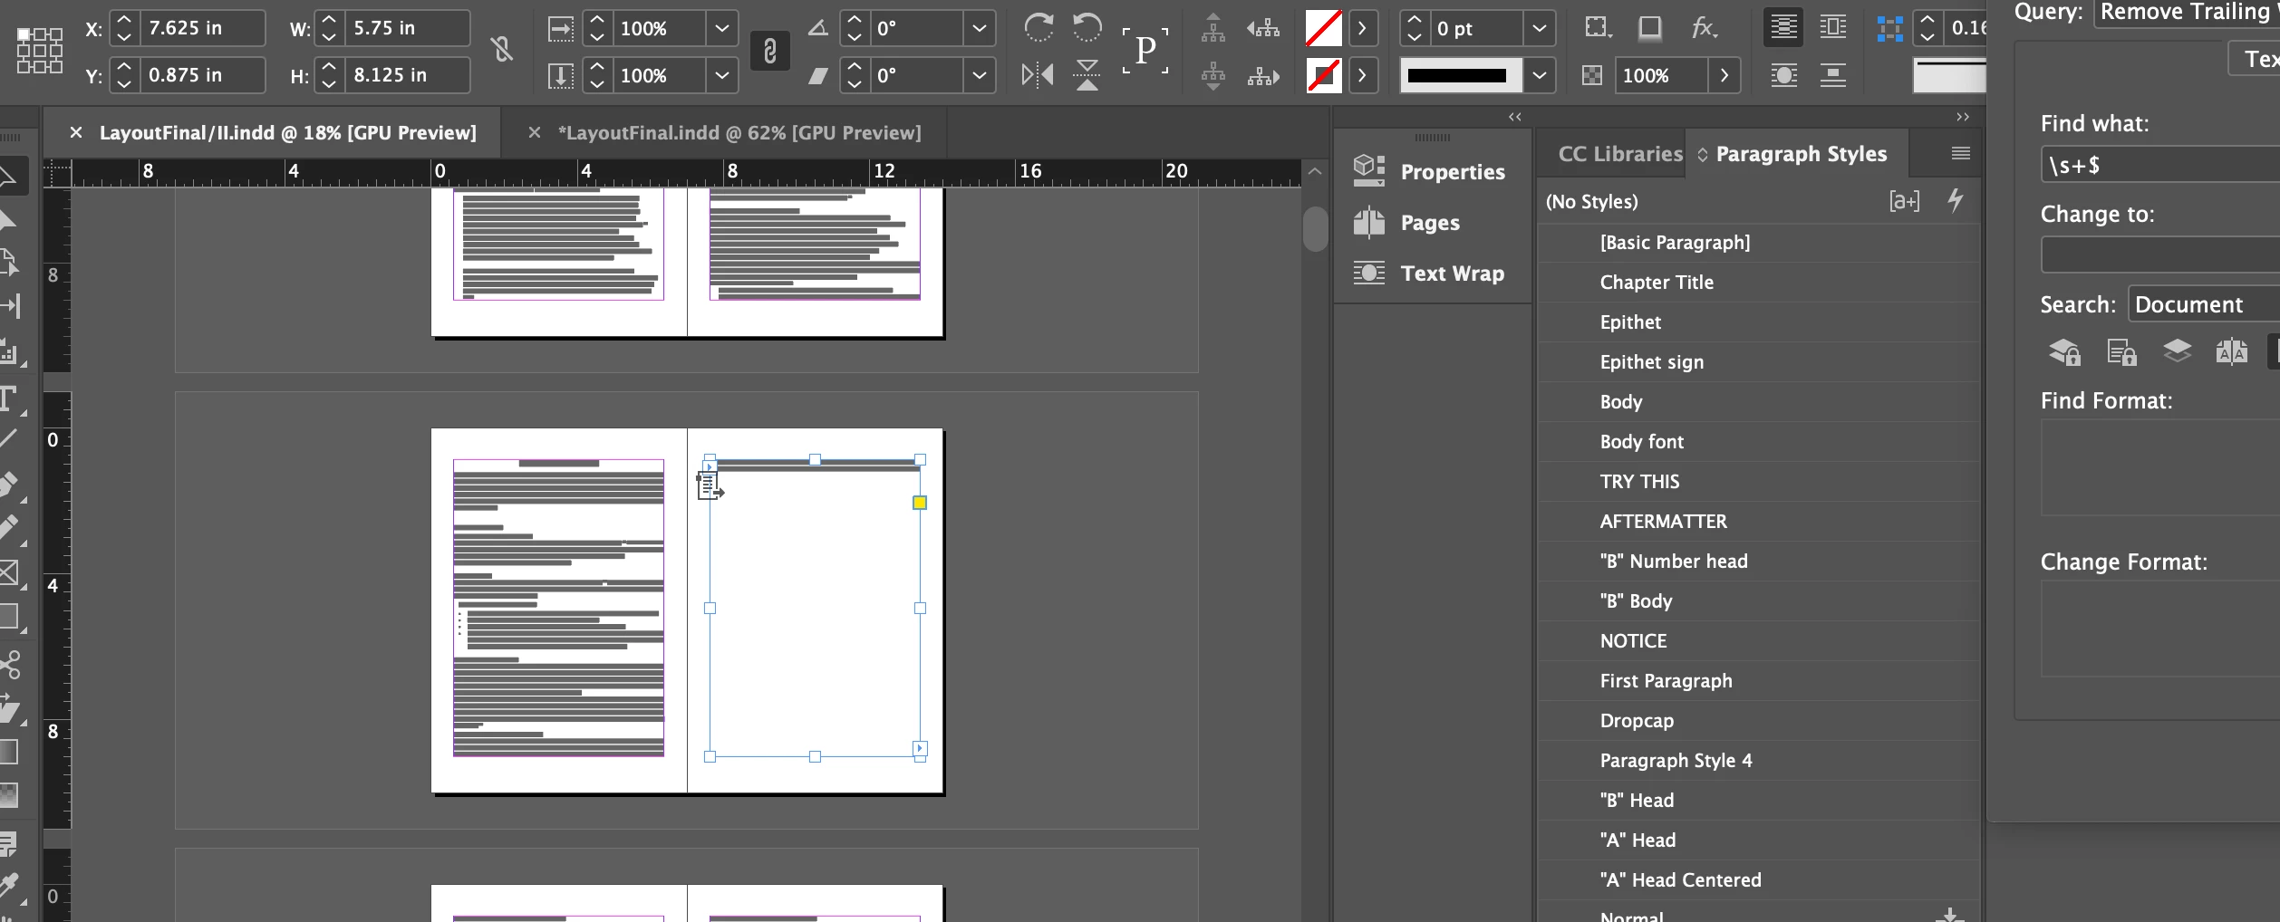Select the [Basic Paragraph] style

point(1759,243)
